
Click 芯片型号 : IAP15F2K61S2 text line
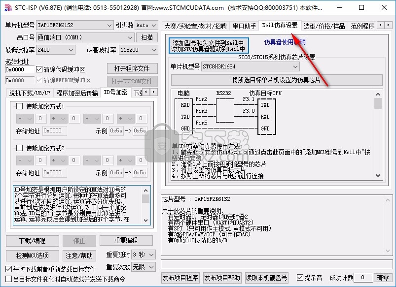click(x=196, y=199)
